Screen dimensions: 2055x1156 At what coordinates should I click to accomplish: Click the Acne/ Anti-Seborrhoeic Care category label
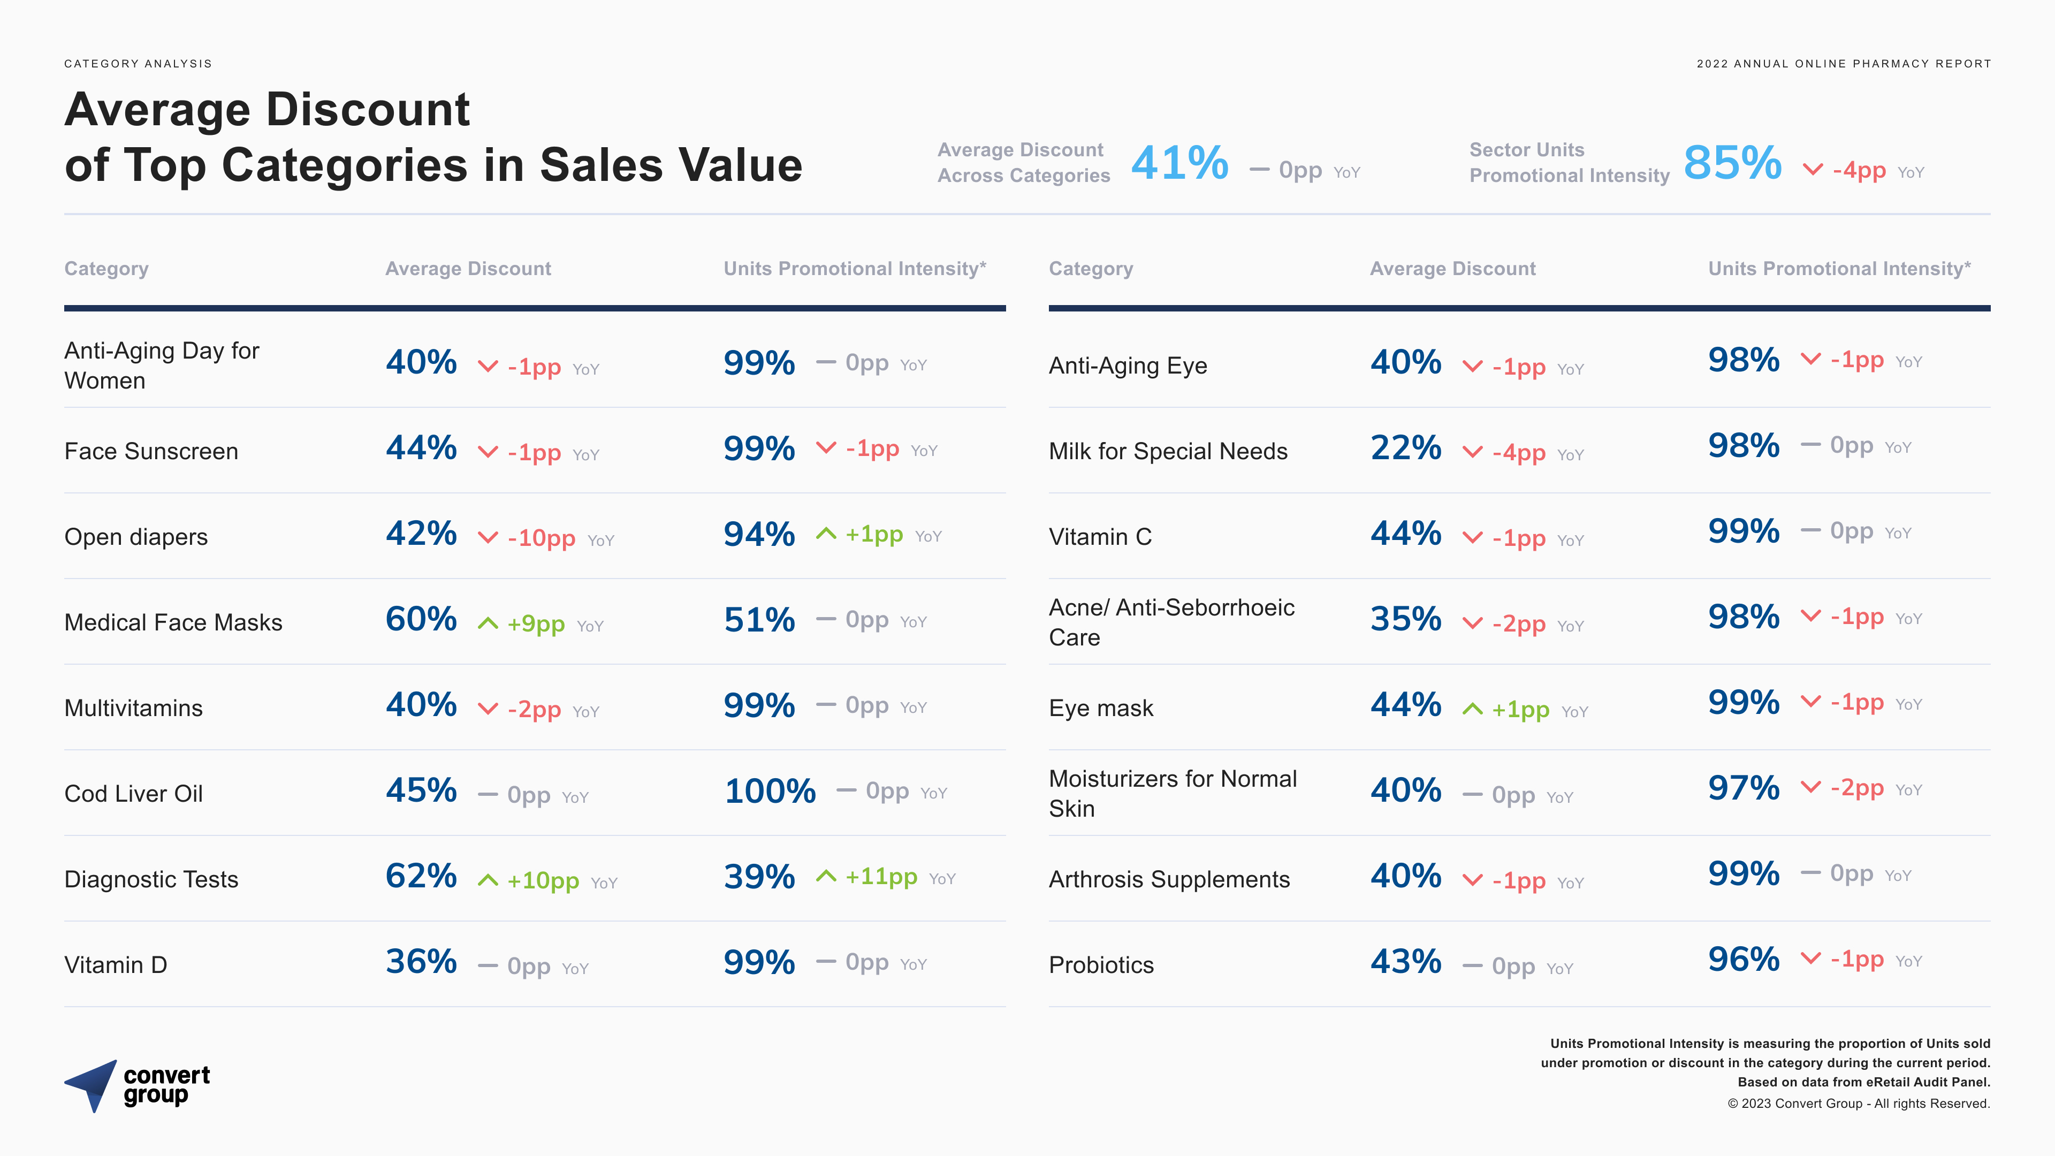coord(1171,622)
